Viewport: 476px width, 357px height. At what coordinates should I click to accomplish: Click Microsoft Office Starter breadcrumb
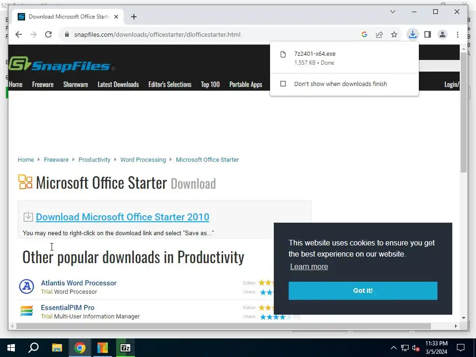207,160
